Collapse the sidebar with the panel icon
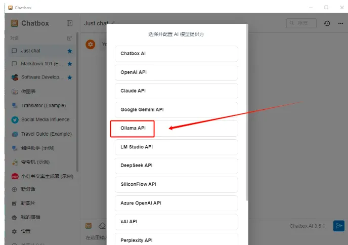The image size is (348, 245). [69, 23]
